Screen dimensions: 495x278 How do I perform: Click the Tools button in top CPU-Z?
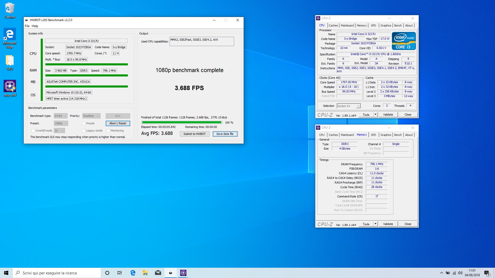(366, 115)
